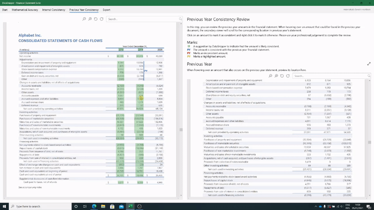Click 2018 Accounts receivable highlighted amount
This screenshot has width=374, height=210.
click(x=121, y=86)
